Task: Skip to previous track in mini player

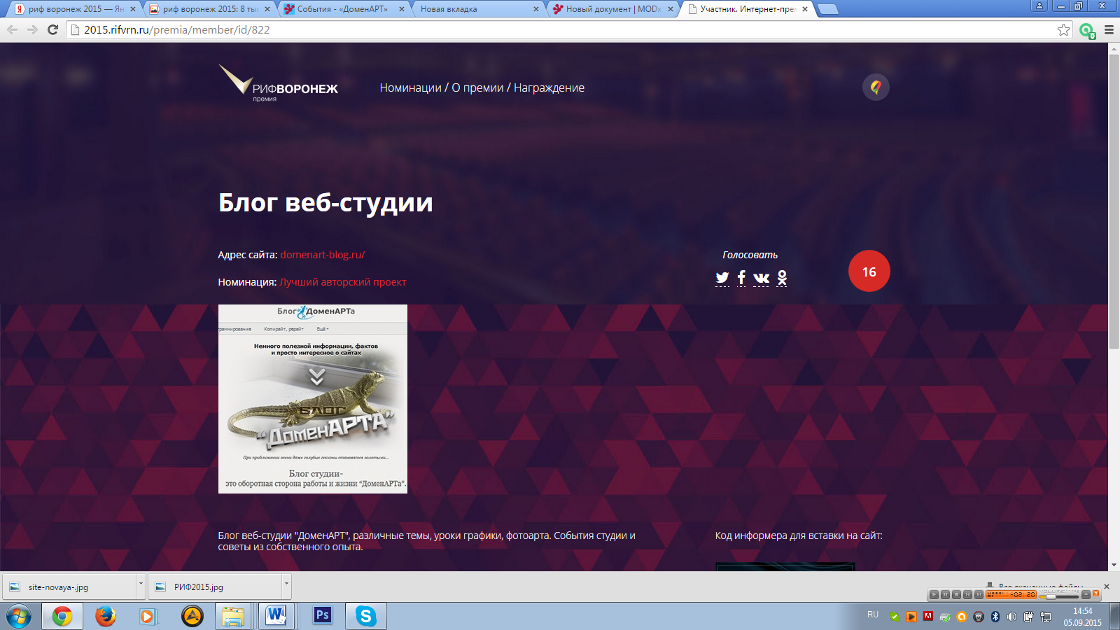Action: [967, 594]
